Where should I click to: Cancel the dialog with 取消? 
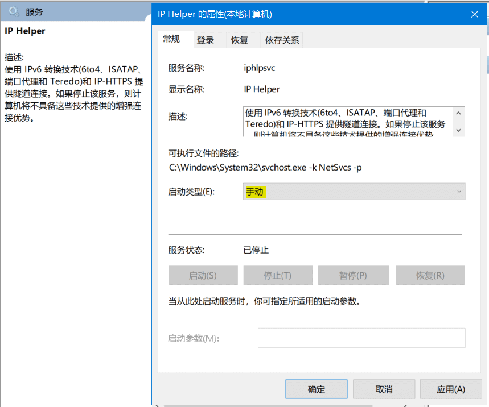coord(384,389)
